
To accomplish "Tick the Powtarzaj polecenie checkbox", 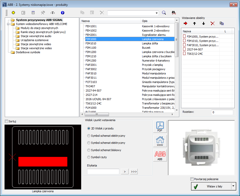I will 192,179.
